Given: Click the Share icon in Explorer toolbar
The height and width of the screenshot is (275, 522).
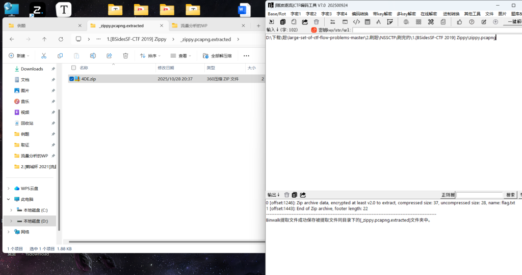Looking at the screenshot, I should tap(109, 56).
